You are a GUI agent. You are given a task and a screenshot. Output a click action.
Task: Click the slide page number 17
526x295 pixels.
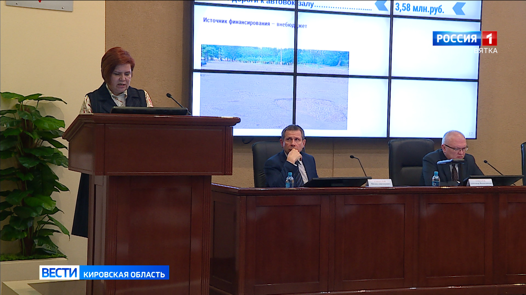tap(471, 134)
